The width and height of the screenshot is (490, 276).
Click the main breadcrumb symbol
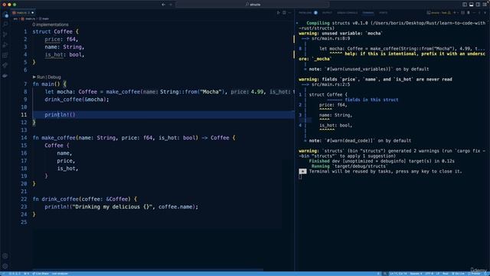click(46, 18)
